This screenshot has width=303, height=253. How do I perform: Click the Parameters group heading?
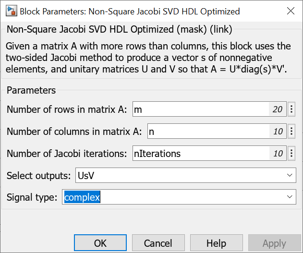[x=31, y=90]
